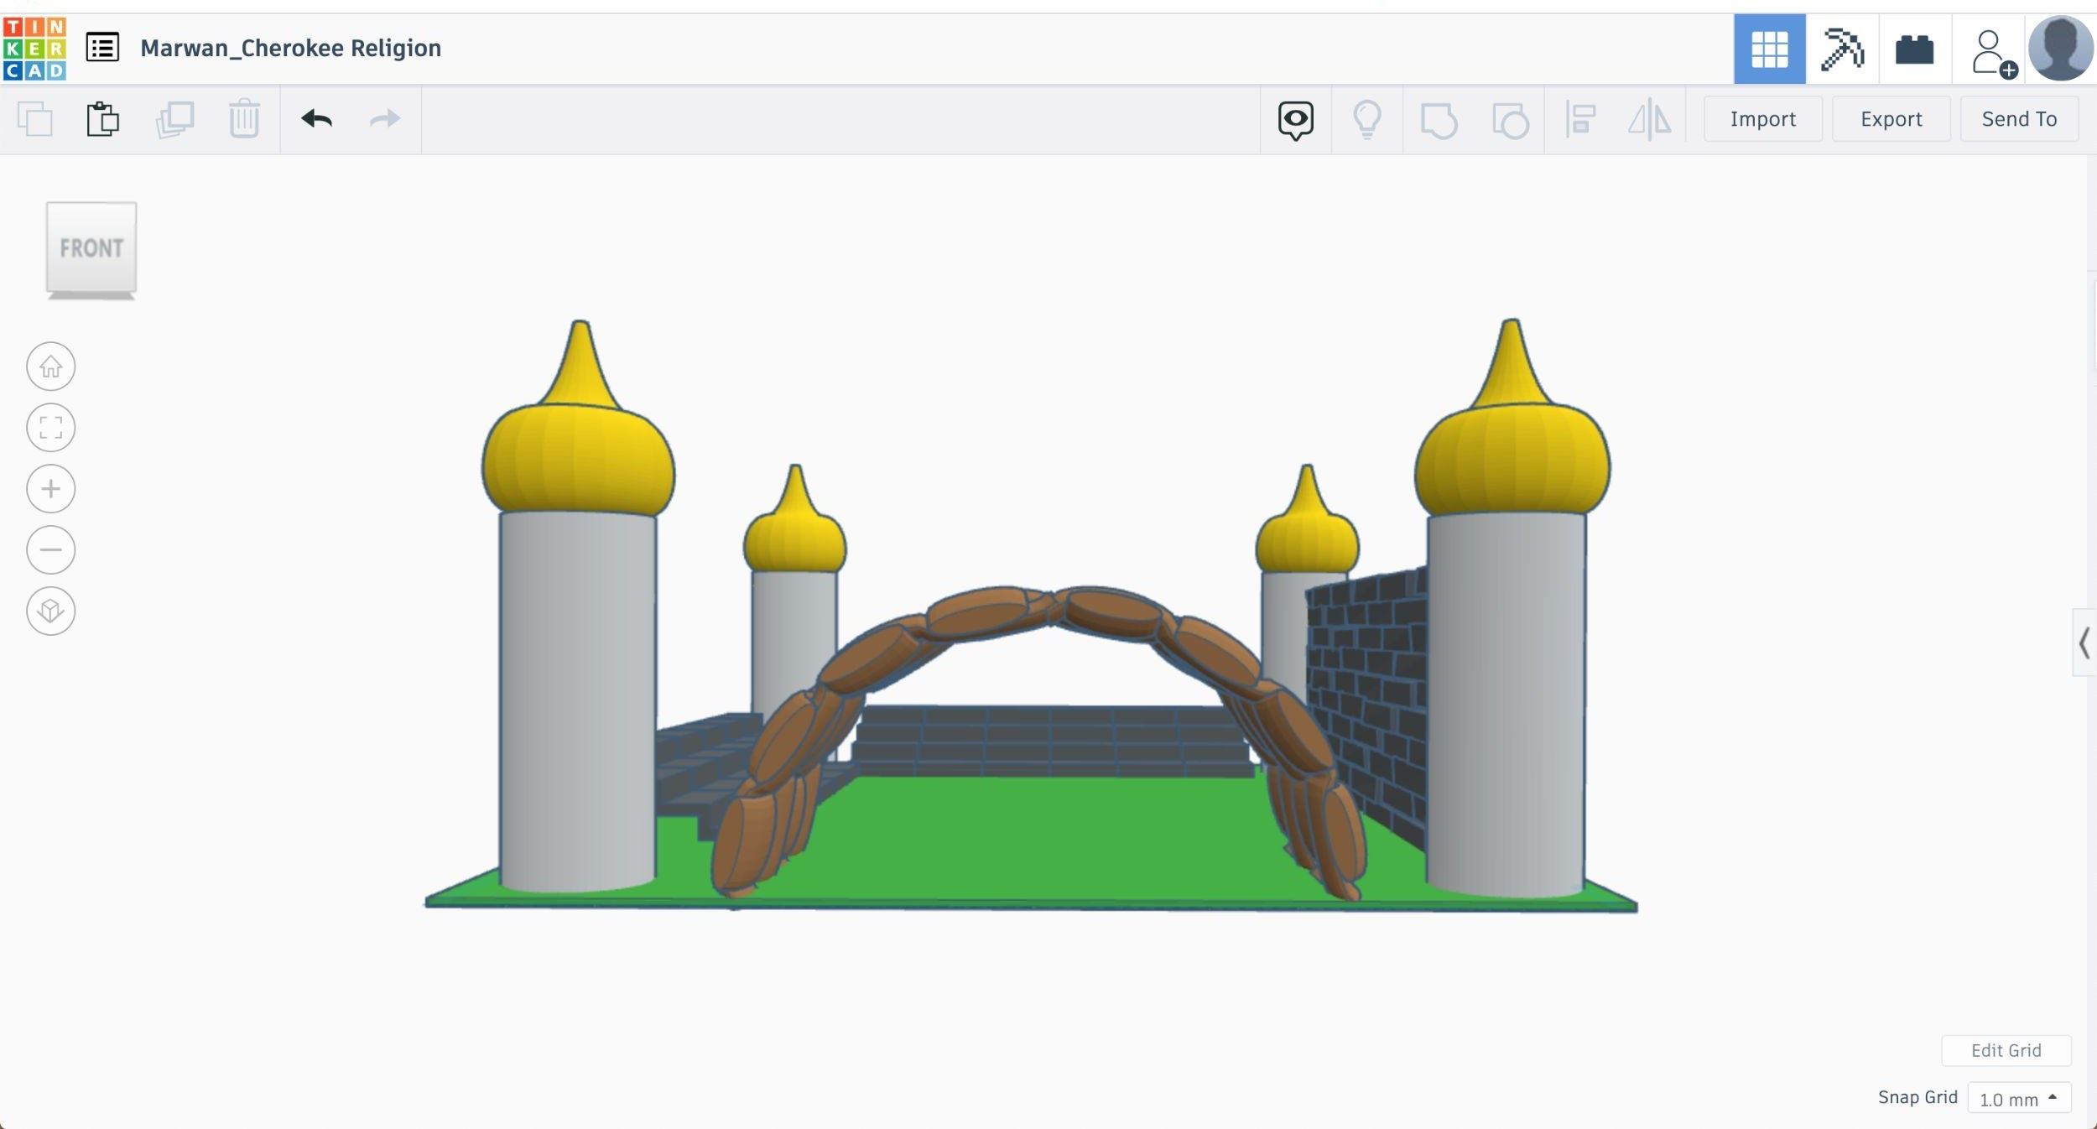Click the Export button
This screenshot has width=2097, height=1129.
tap(1891, 119)
